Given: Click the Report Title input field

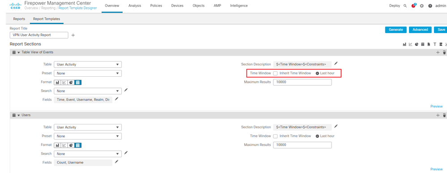Looking at the screenshot, I should 39,35.
